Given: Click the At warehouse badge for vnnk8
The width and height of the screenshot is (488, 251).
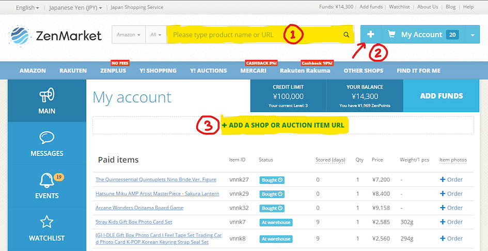Looking at the screenshot, I should [x=276, y=239].
